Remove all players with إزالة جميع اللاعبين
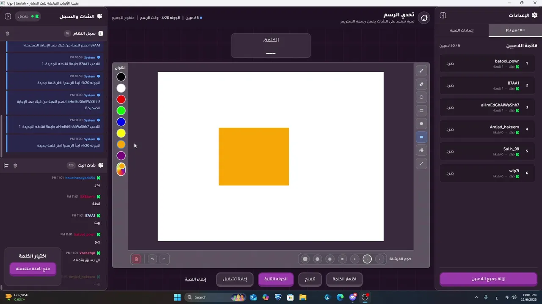This screenshot has width=542, height=304. pyautogui.click(x=488, y=279)
